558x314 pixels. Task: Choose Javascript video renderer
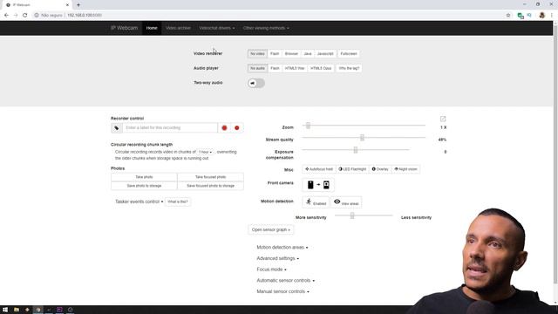[325, 54]
